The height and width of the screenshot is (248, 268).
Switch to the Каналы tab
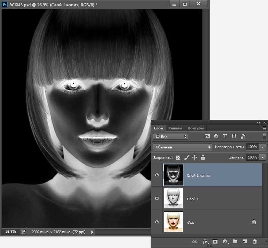(175, 128)
